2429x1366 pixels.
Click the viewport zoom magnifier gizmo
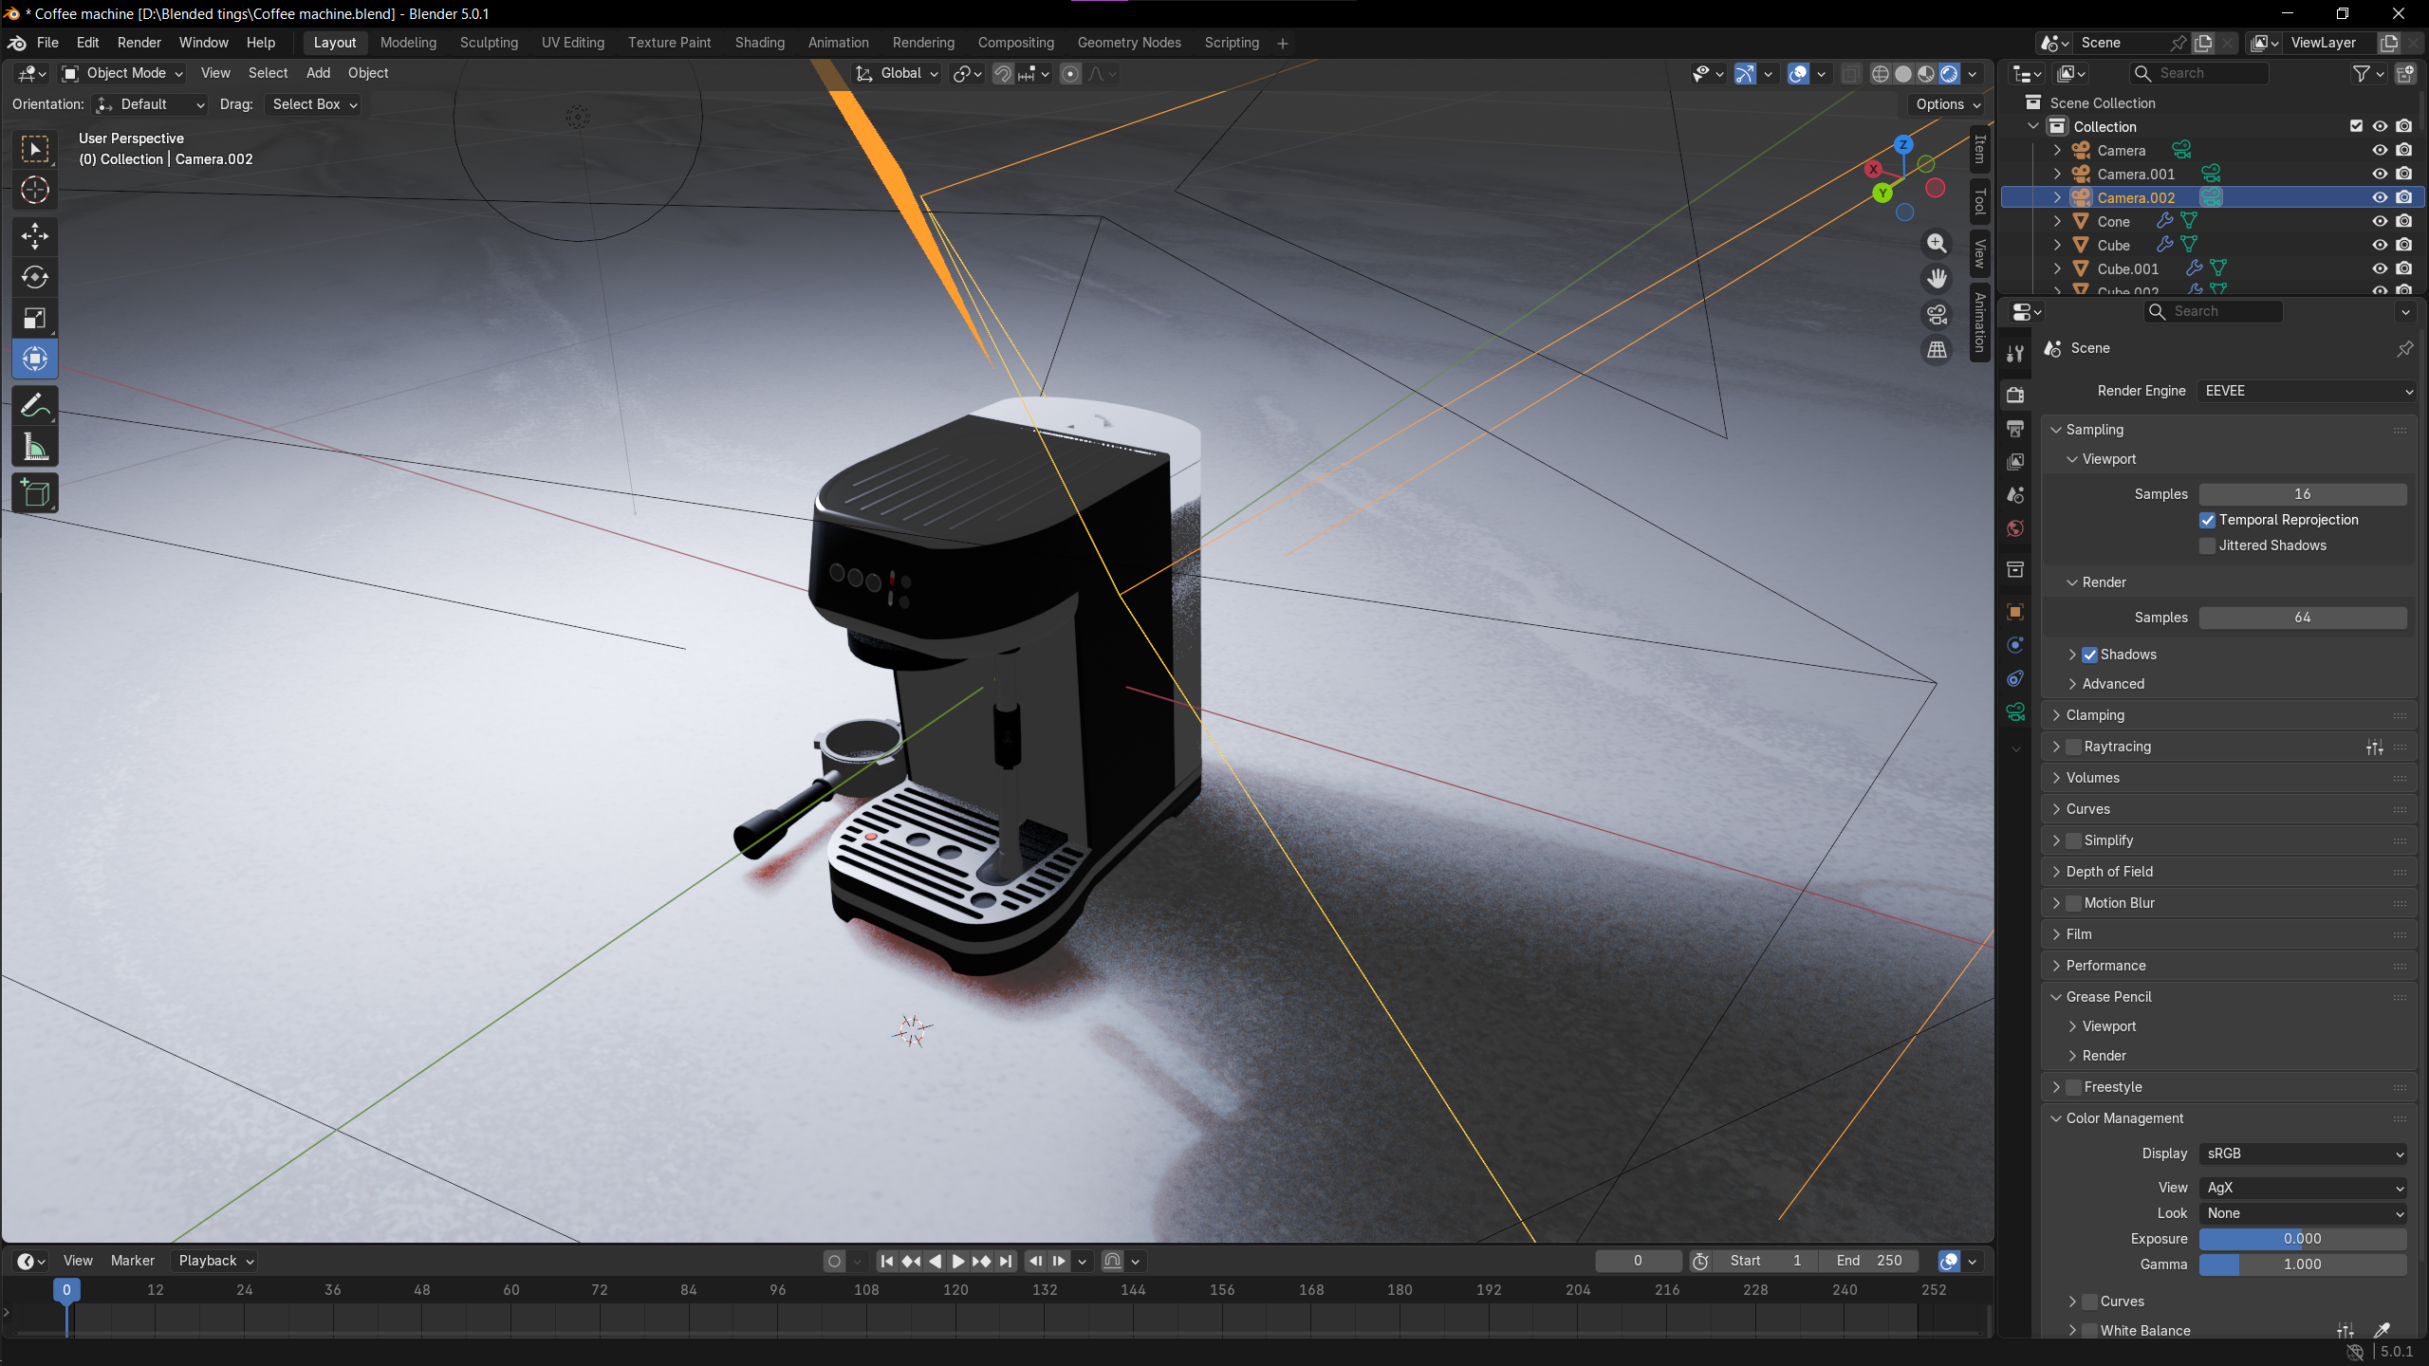(1937, 244)
